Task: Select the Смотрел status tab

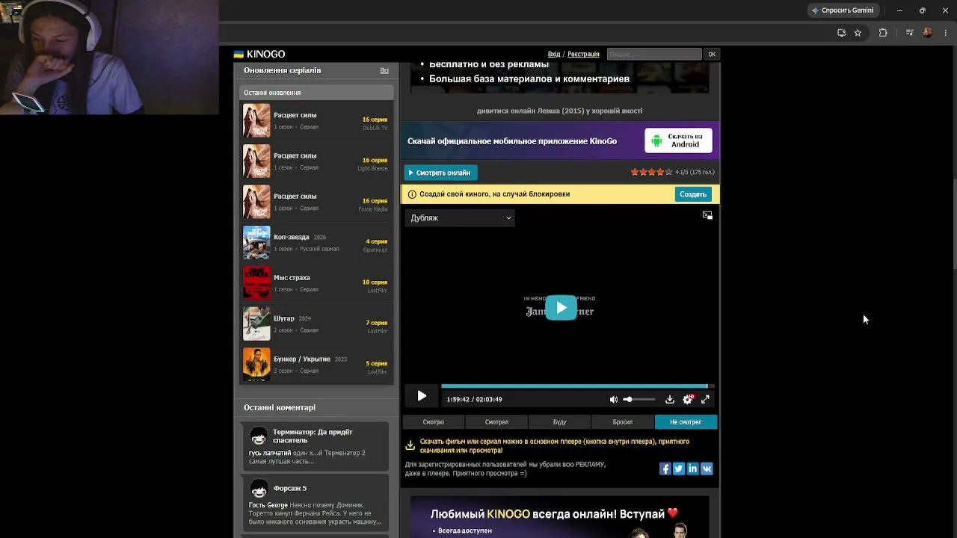Action: 496,422
